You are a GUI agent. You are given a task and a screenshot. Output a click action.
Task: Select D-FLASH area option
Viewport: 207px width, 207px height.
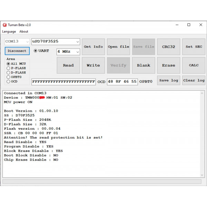click(x=16, y=72)
